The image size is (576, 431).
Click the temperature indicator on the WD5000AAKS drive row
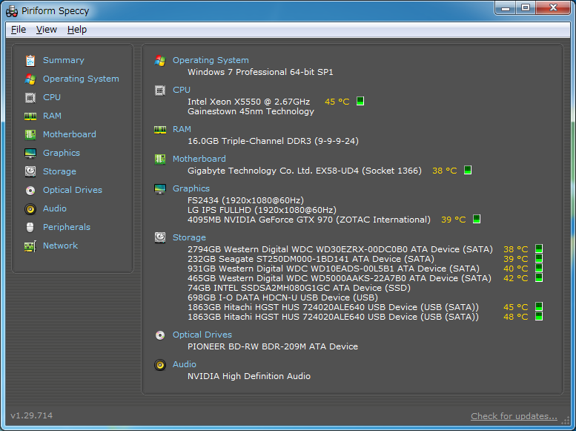(539, 277)
